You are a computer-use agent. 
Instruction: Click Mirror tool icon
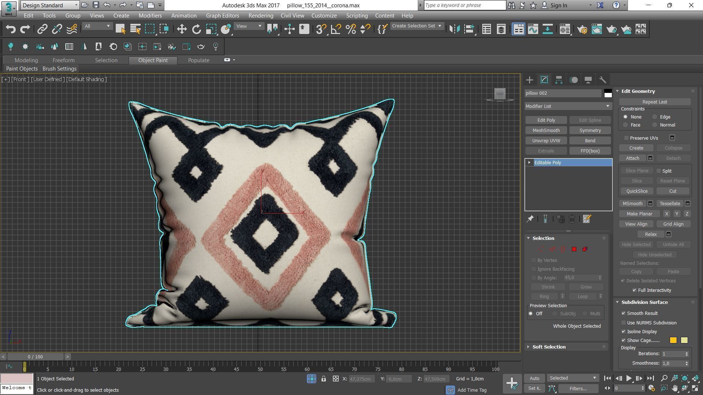(454, 29)
